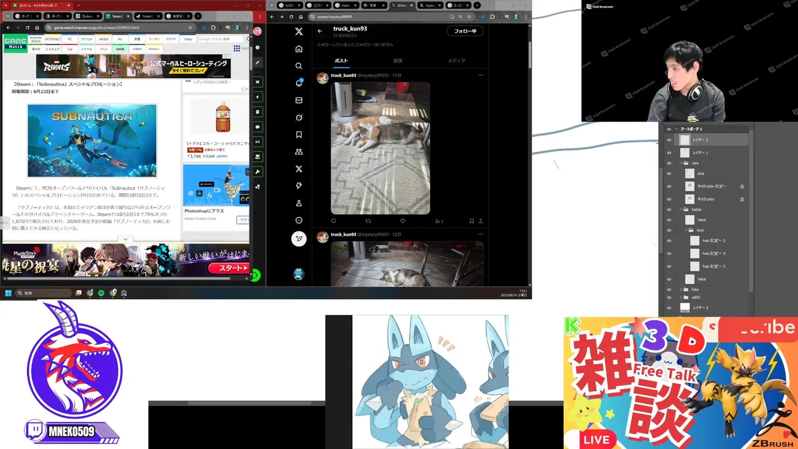
Task: Open the Subnautica promotional image
Action: pos(92,140)
